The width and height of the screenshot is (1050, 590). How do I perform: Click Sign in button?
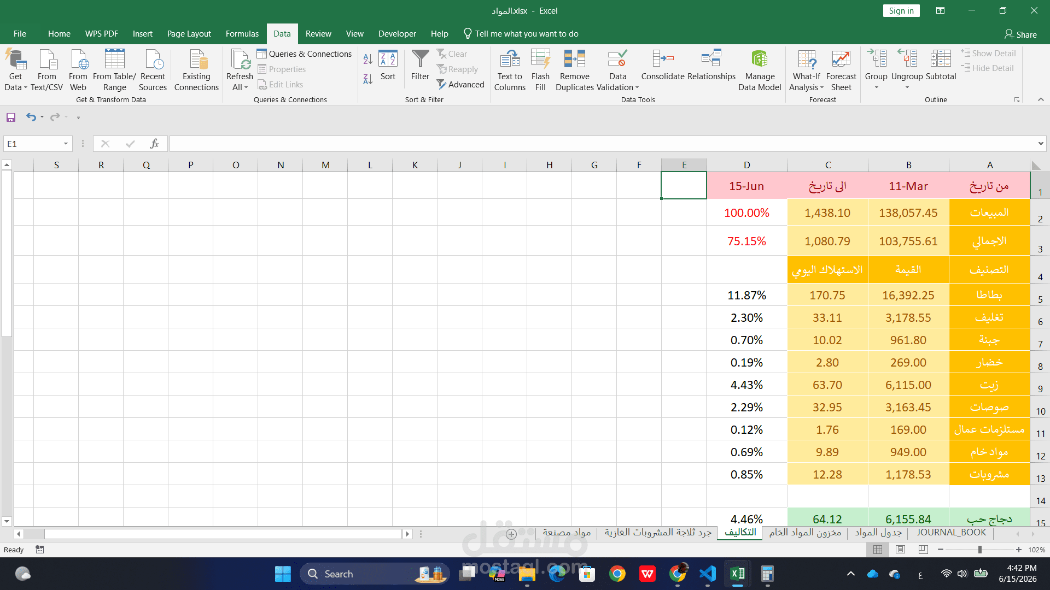coord(901,11)
